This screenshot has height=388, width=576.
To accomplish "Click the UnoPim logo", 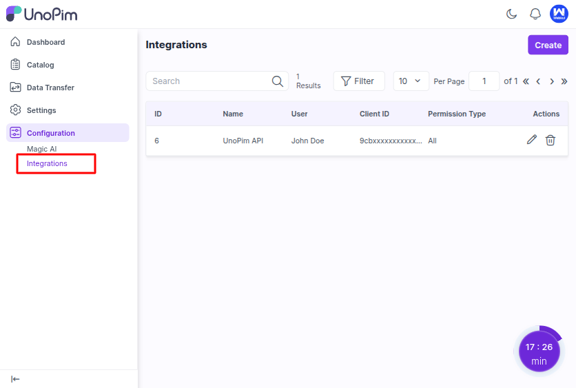I will pyautogui.click(x=41, y=14).
